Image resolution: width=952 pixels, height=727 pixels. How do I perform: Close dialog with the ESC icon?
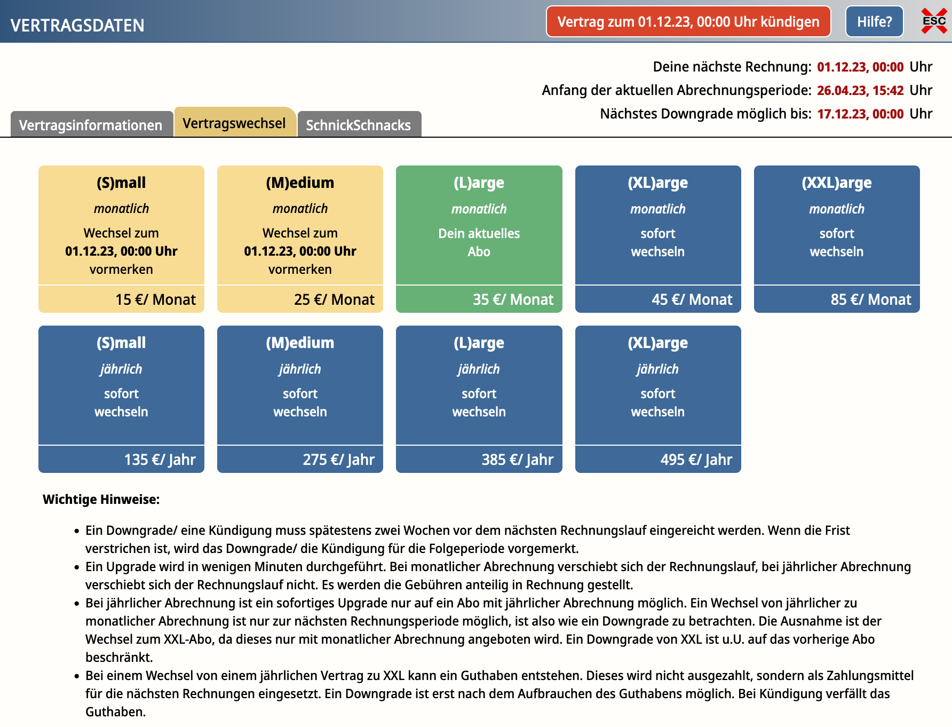(x=934, y=21)
